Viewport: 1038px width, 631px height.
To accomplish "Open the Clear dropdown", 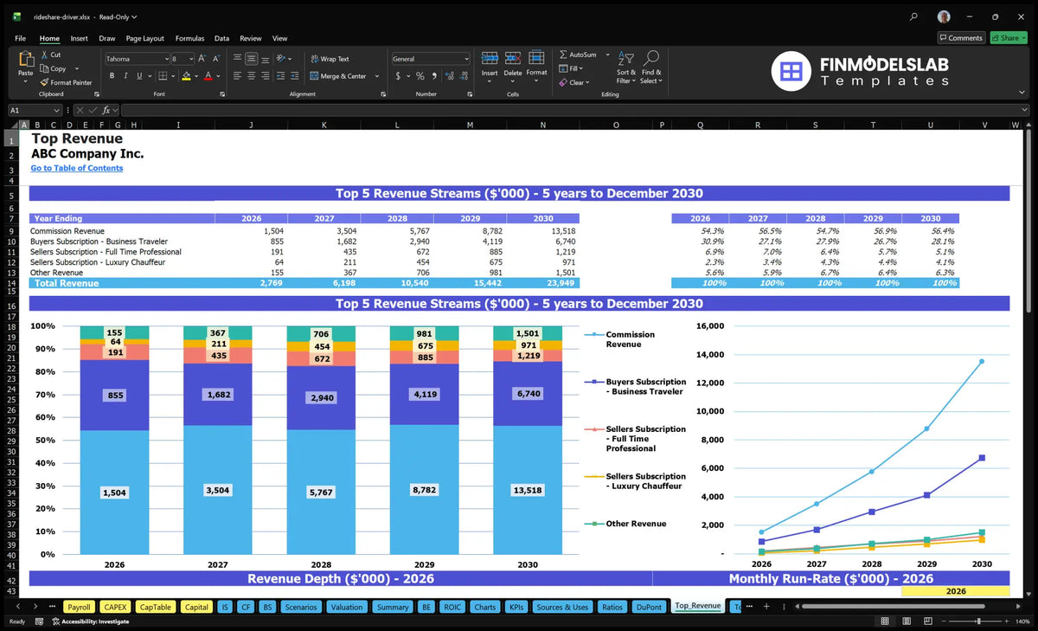I will (573, 82).
